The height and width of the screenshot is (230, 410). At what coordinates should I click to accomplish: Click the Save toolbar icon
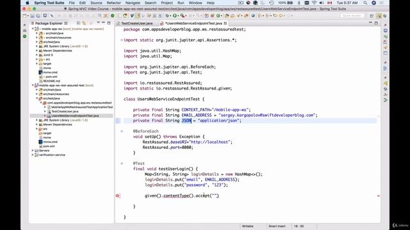tap(33, 15)
